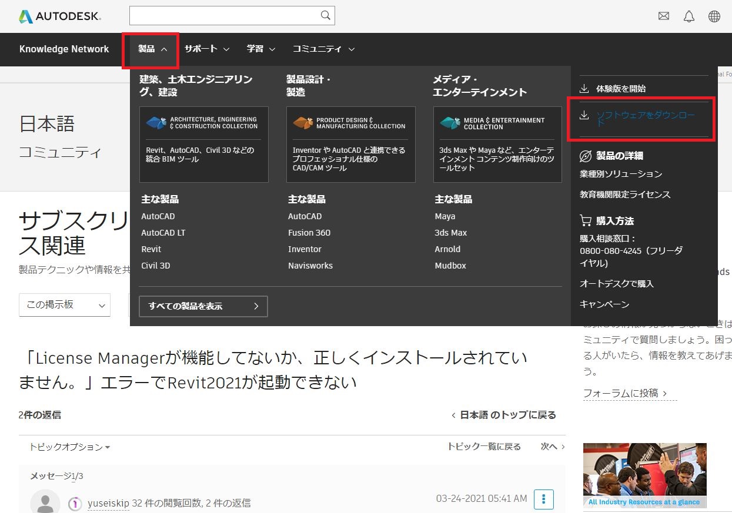Click フォーラムに投稿 link

[x=626, y=393]
